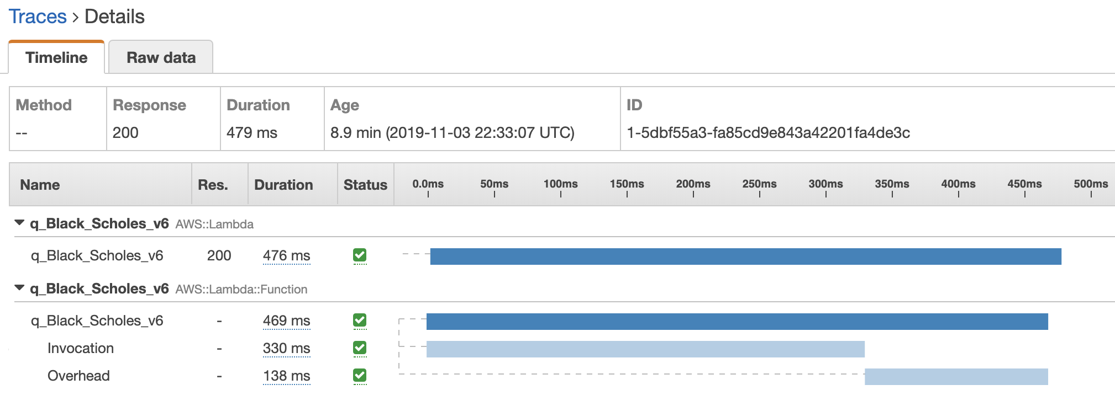The height and width of the screenshot is (406, 1115).
Task: Click the green status check for 476 ms segment
Action: tap(360, 255)
